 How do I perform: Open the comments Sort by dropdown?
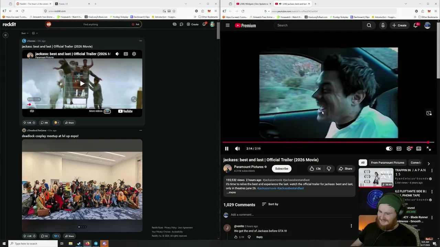pos(270,204)
